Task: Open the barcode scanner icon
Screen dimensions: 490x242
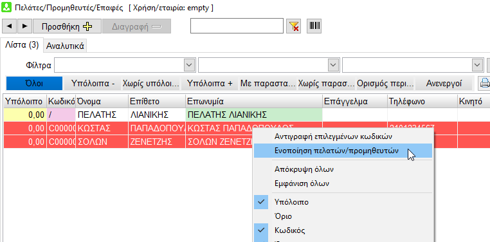Action: 314,26
